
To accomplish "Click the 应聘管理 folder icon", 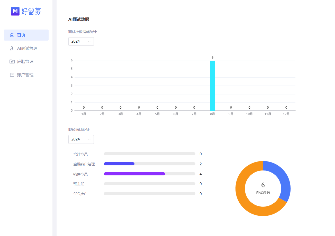I will (x=12, y=62).
